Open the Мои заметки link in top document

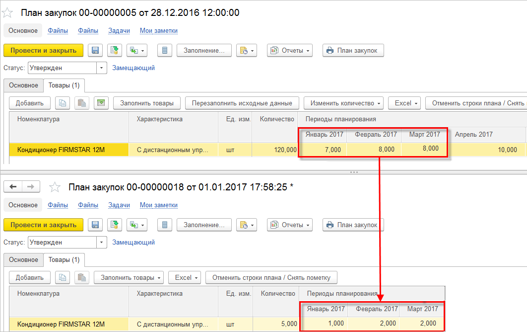[159, 31]
